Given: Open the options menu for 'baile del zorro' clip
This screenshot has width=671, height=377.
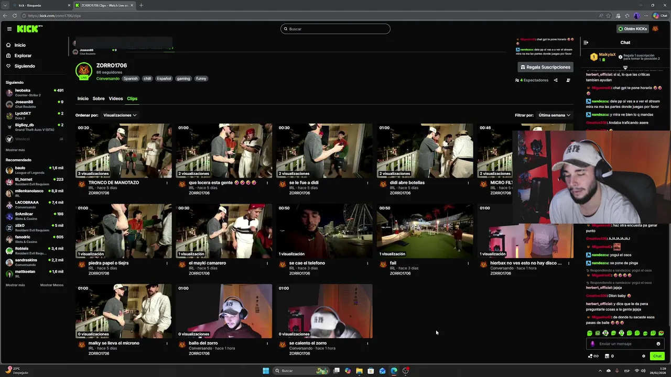Looking at the screenshot, I should click(x=267, y=343).
